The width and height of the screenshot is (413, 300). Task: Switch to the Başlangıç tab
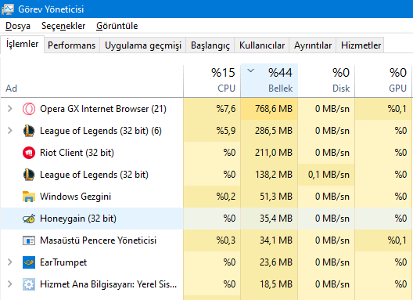pyautogui.click(x=210, y=45)
